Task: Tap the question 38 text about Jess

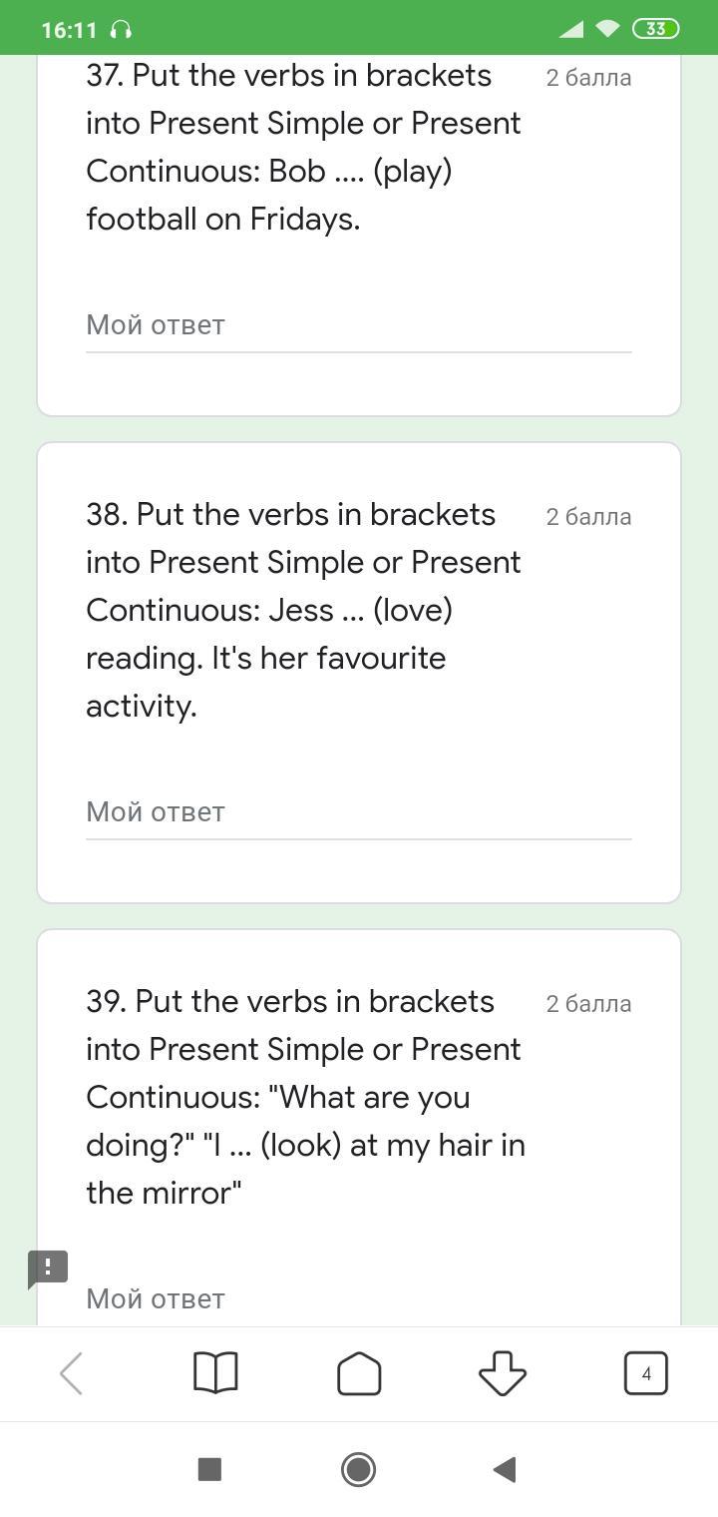Action: click(303, 610)
